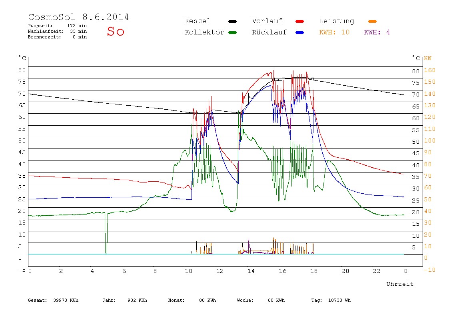Screen dimensions: 459x325
Task: Click the orange "120" KW axis value
Action: [430, 117]
